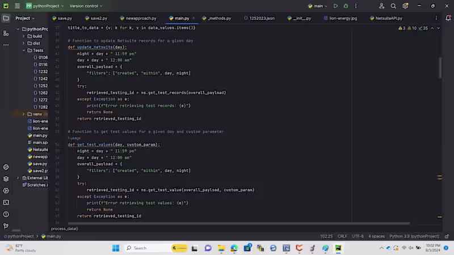Open Code With Me user icon
The height and width of the screenshot is (255, 454).
[381, 6]
